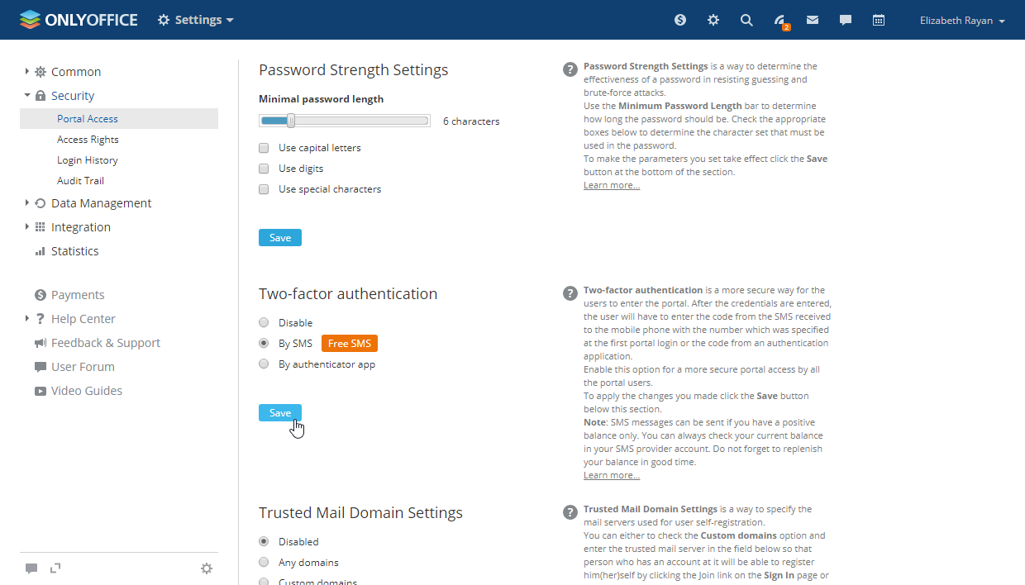1025x585 pixels.
Task: Enable Use special characters checkbox
Action: (x=264, y=189)
